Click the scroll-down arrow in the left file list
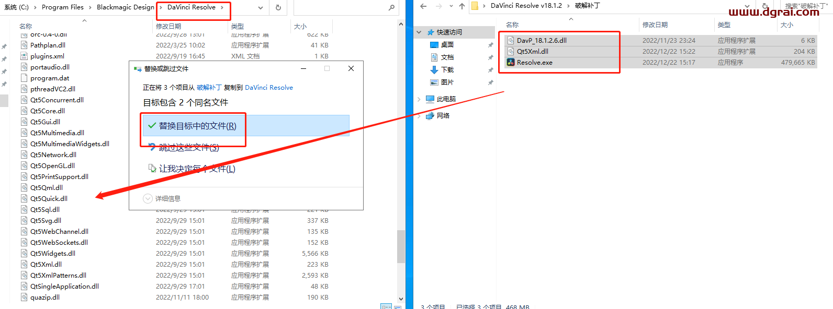The width and height of the screenshot is (833, 309). pyautogui.click(x=401, y=299)
